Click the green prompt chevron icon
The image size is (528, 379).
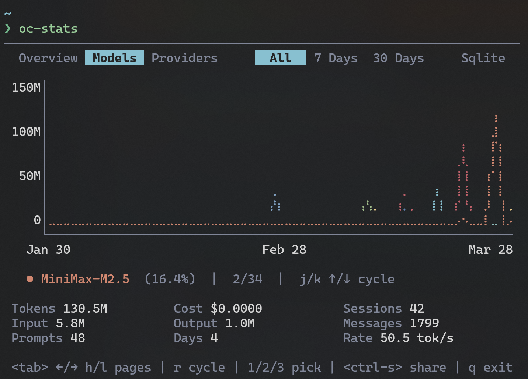point(8,29)
